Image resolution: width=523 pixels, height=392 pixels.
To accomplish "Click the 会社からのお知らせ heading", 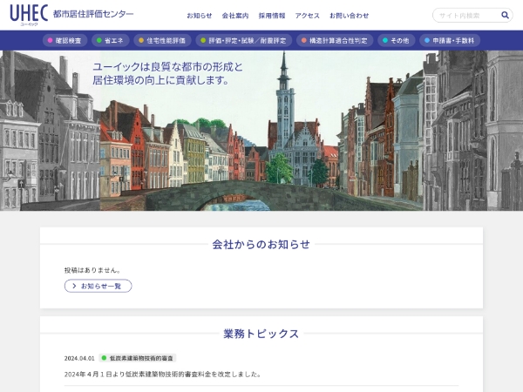I will (261, 244).
